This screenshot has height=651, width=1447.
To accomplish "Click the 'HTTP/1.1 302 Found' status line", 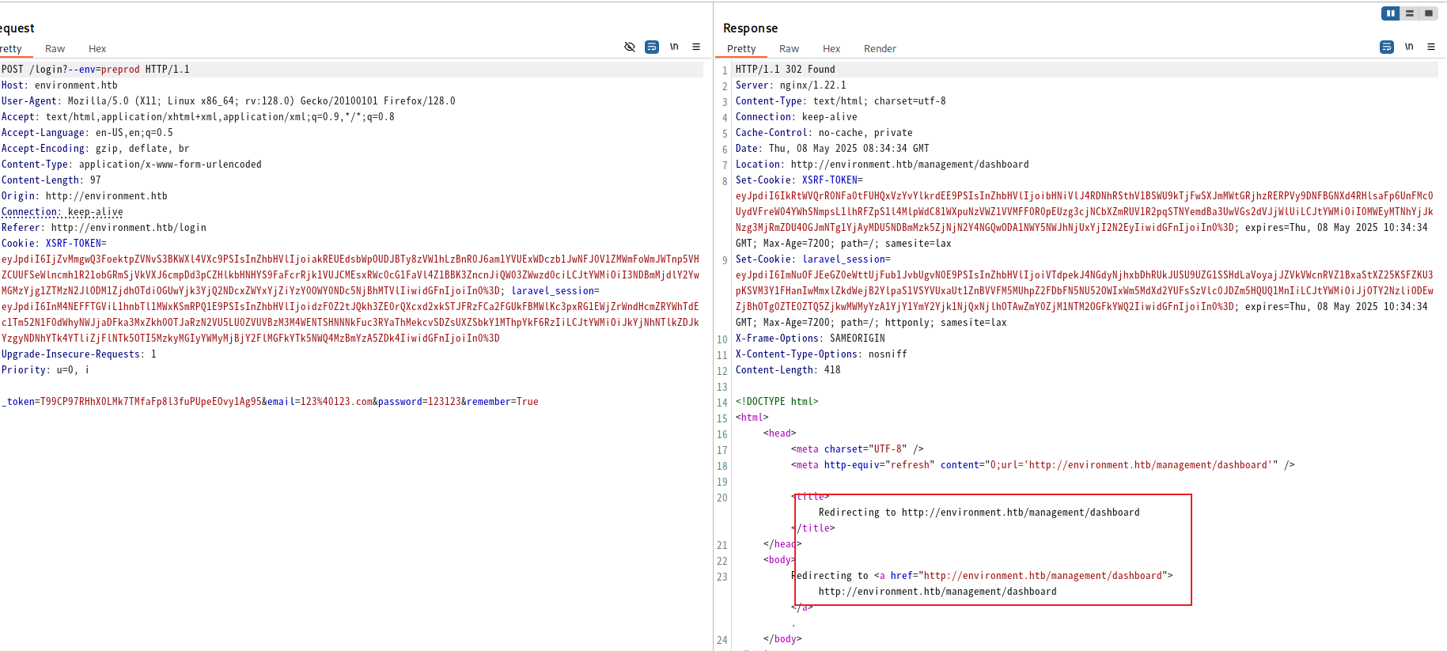I will (785, 70).
